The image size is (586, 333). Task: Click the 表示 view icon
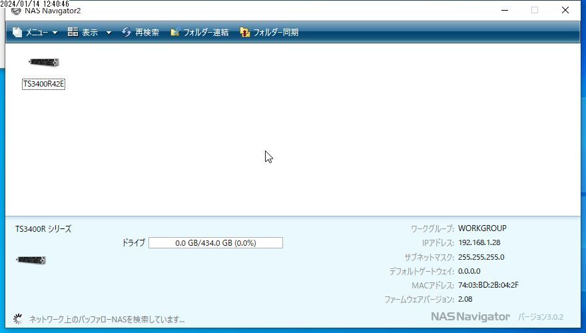point(73,32)
